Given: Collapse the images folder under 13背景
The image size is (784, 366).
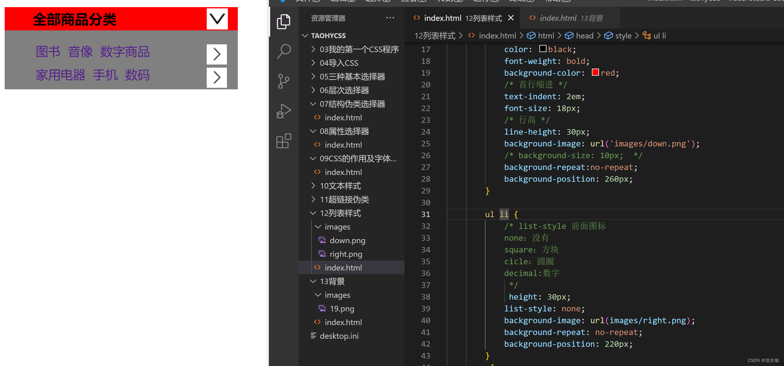Looking at the screenshot, I should point(318,295).
